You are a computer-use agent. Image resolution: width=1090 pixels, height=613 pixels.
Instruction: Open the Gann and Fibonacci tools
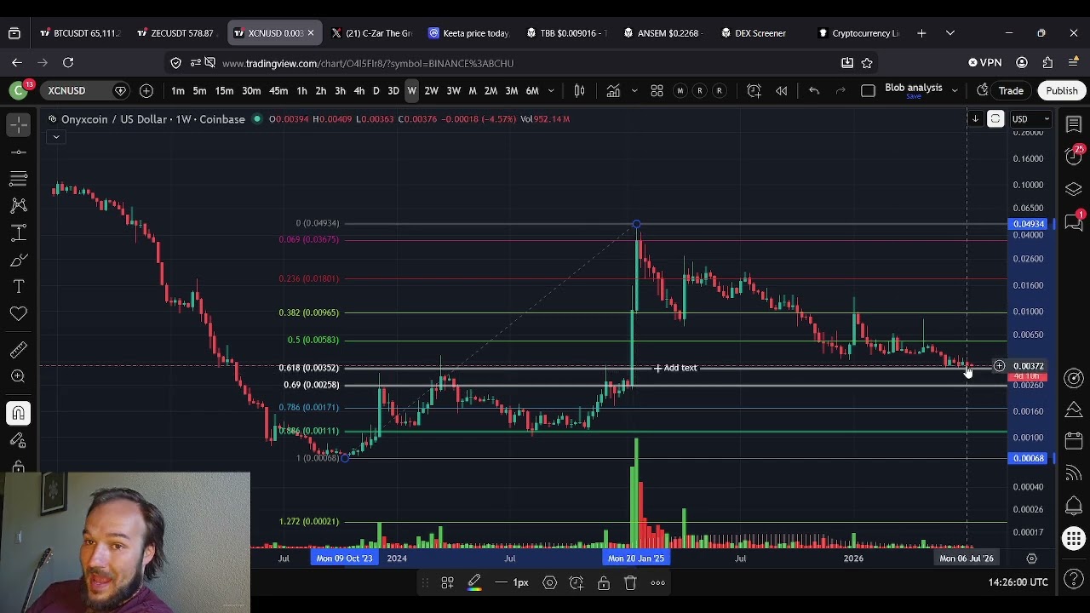tap(18, 179)
